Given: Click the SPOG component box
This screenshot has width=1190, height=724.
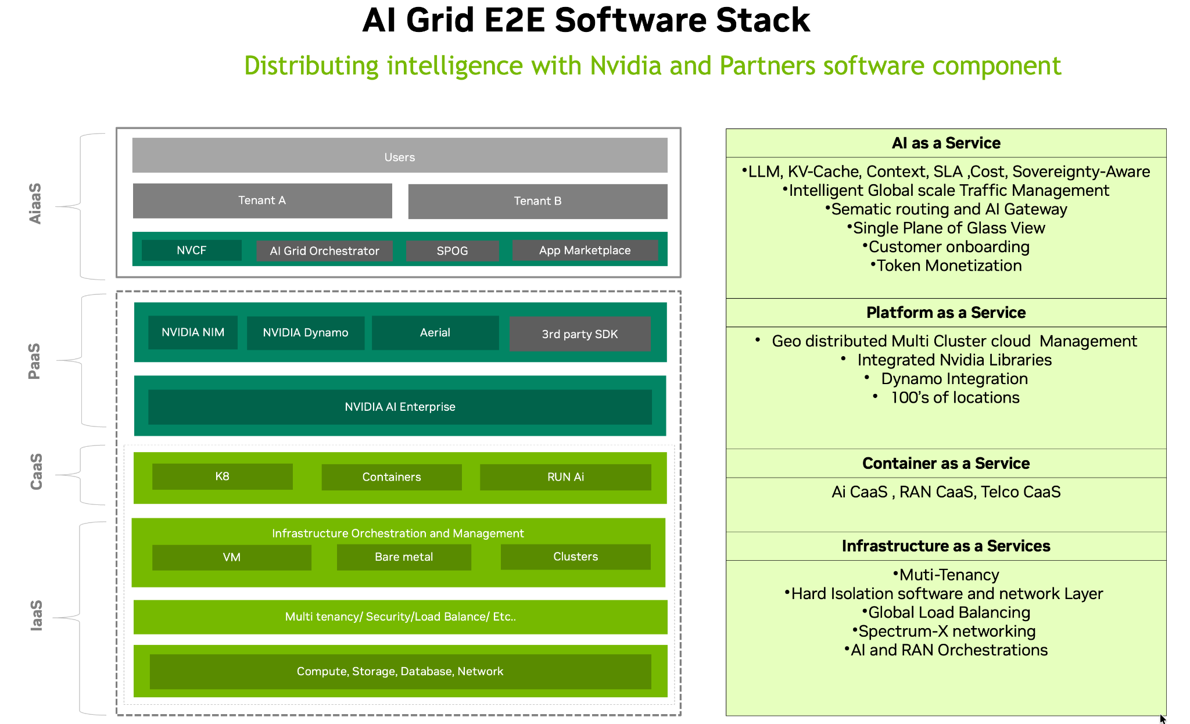Looking at the screenshot, I should [x=452, y=251].
